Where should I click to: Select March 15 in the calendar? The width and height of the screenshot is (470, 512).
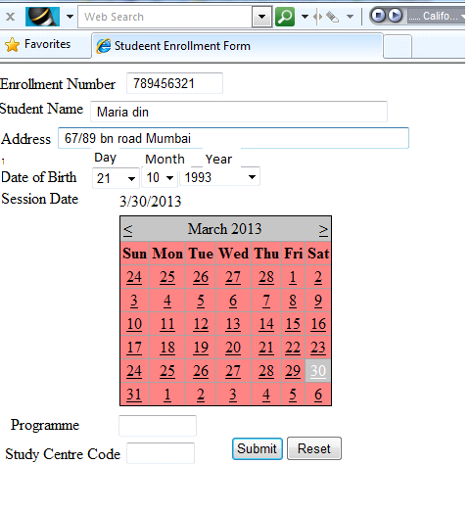point(293,324)
